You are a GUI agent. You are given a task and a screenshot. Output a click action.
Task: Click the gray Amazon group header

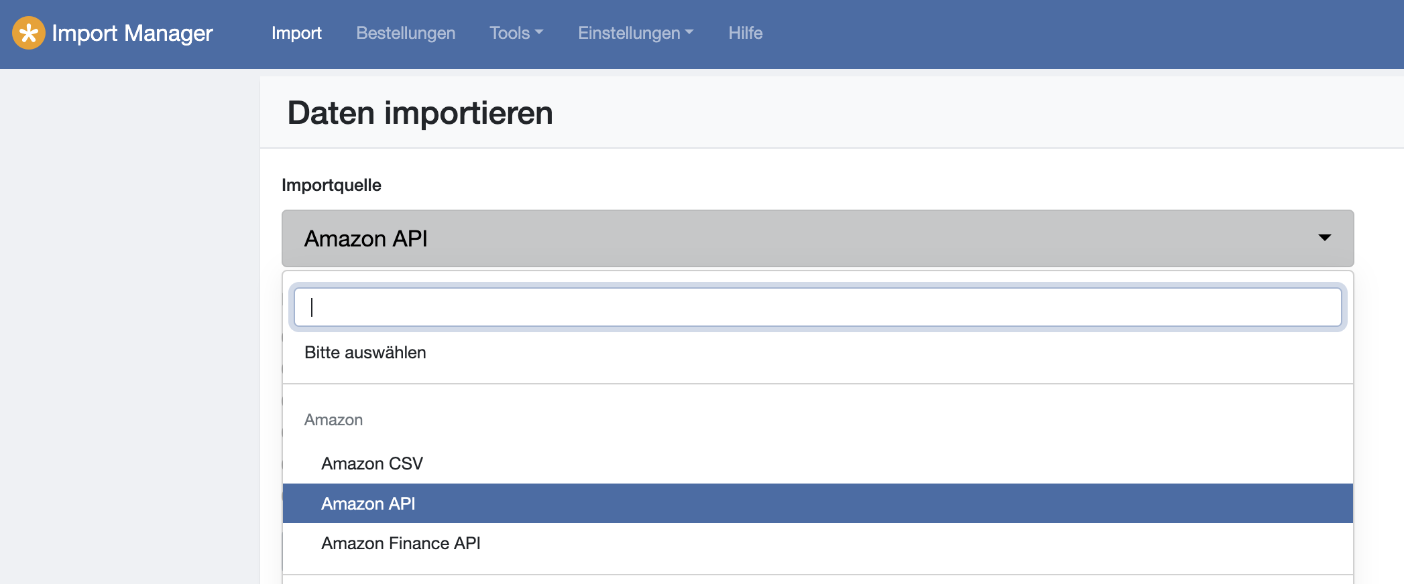[x=333, y=420]
